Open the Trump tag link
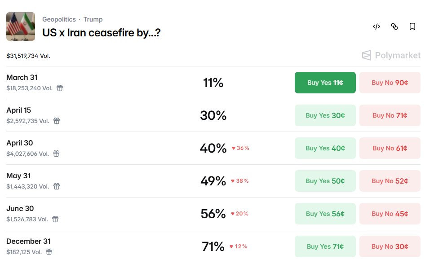Viewport: 425px width, 268px height. (x=93, y=19)
